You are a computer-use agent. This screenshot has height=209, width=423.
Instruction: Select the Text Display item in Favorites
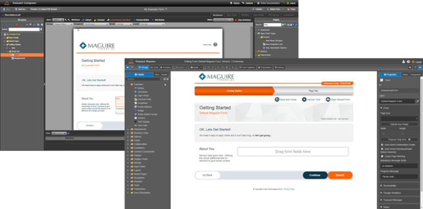pos(144,122)
